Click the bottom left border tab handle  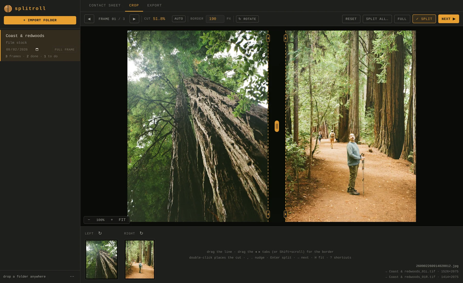pyautogui.click(x=268, y=214)
